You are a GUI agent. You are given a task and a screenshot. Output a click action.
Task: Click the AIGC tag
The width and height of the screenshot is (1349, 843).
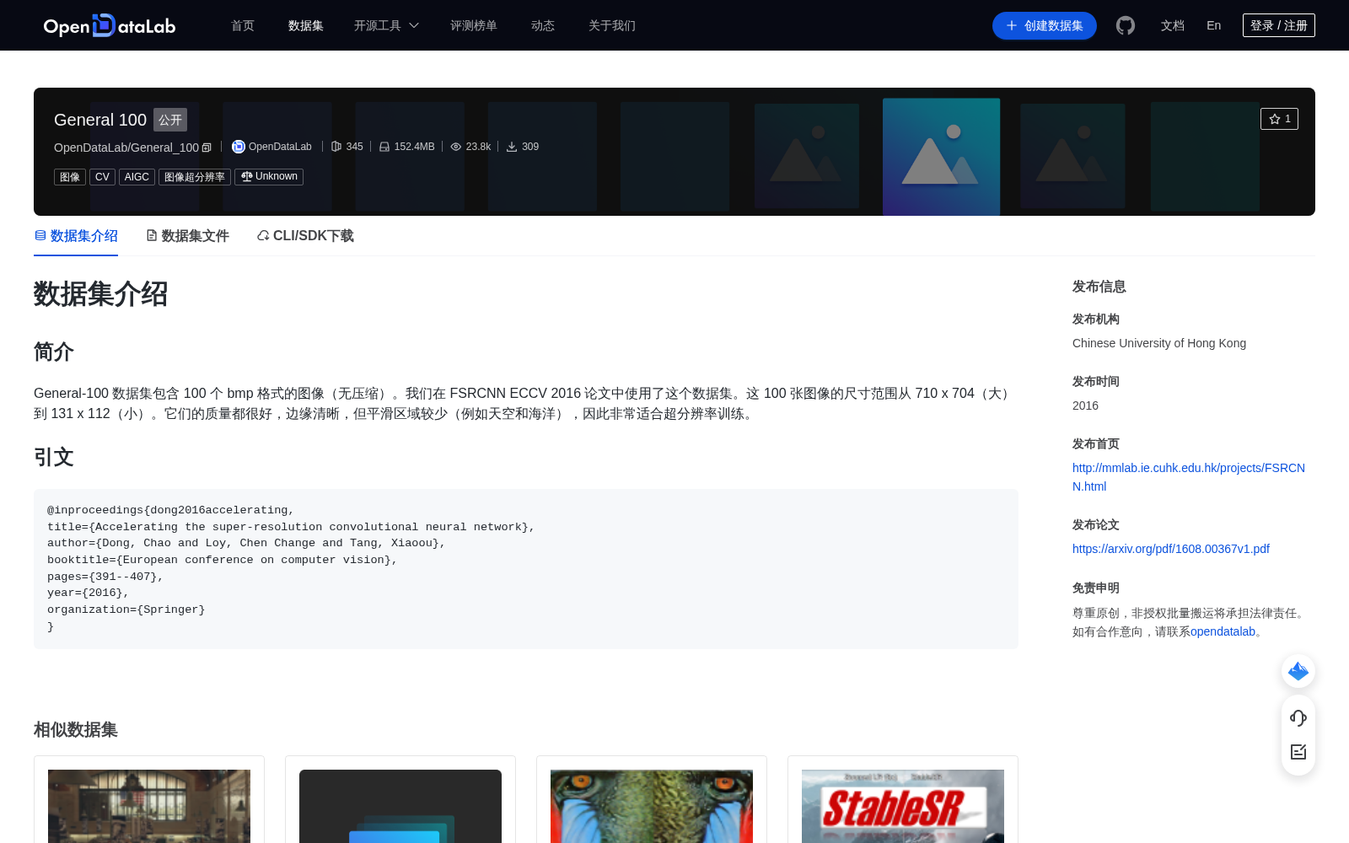(x=137, y=177)
